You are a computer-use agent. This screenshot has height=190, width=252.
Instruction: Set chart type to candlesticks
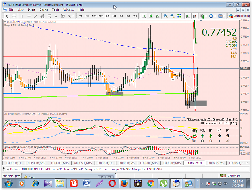[151, 16]
